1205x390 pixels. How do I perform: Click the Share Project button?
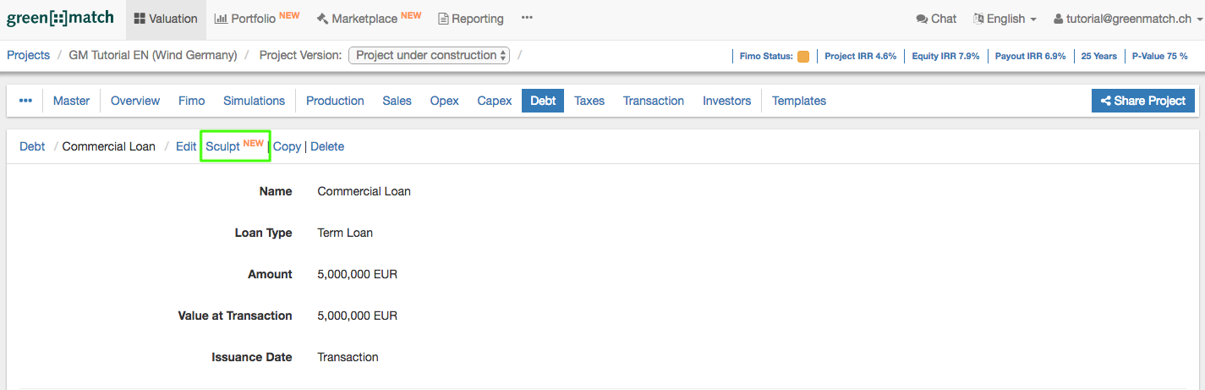[x=1142, y=101]
